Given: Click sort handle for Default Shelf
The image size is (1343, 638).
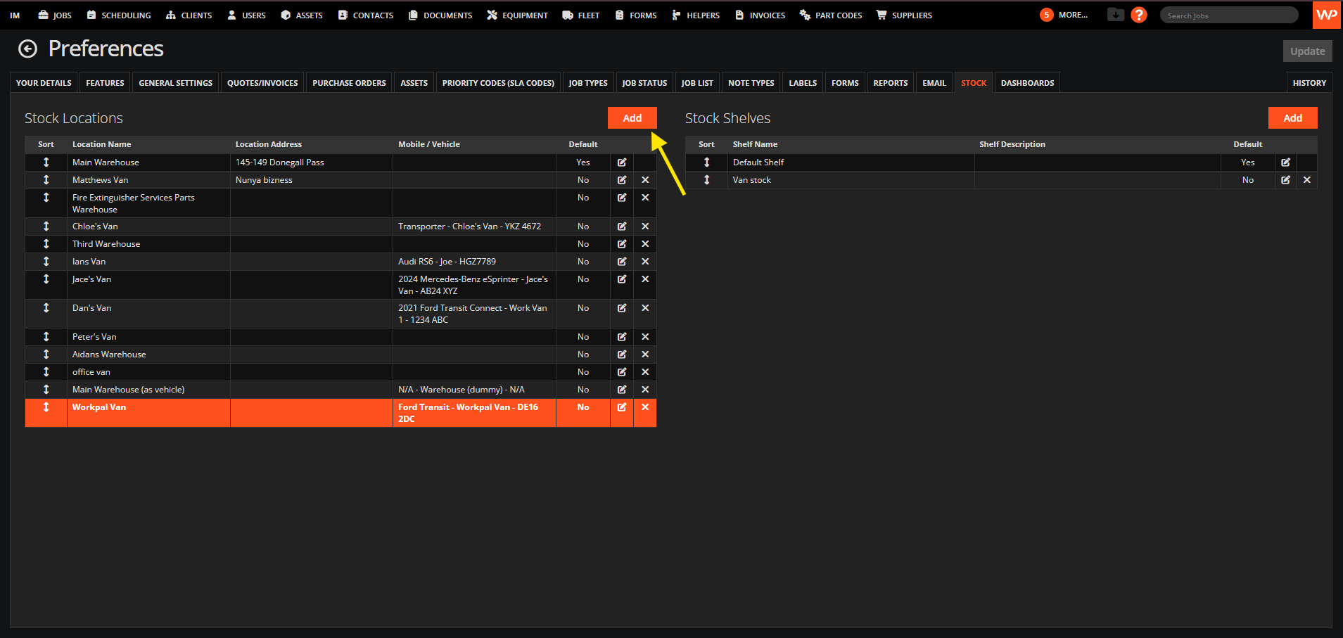Looking at the screenshot, I should pyautogui.click(x=707, y=162).
